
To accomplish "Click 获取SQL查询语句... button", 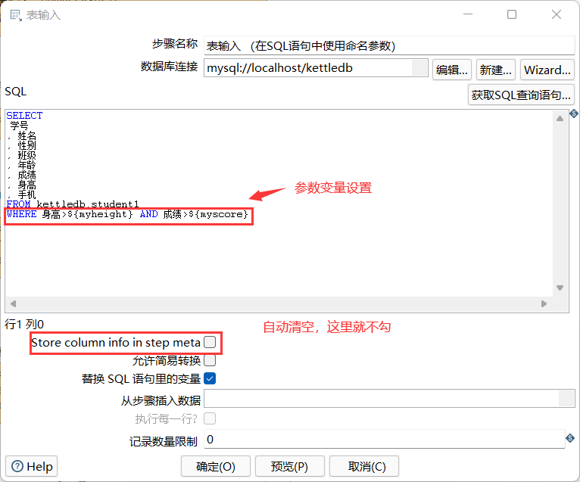I will [521, 95].
